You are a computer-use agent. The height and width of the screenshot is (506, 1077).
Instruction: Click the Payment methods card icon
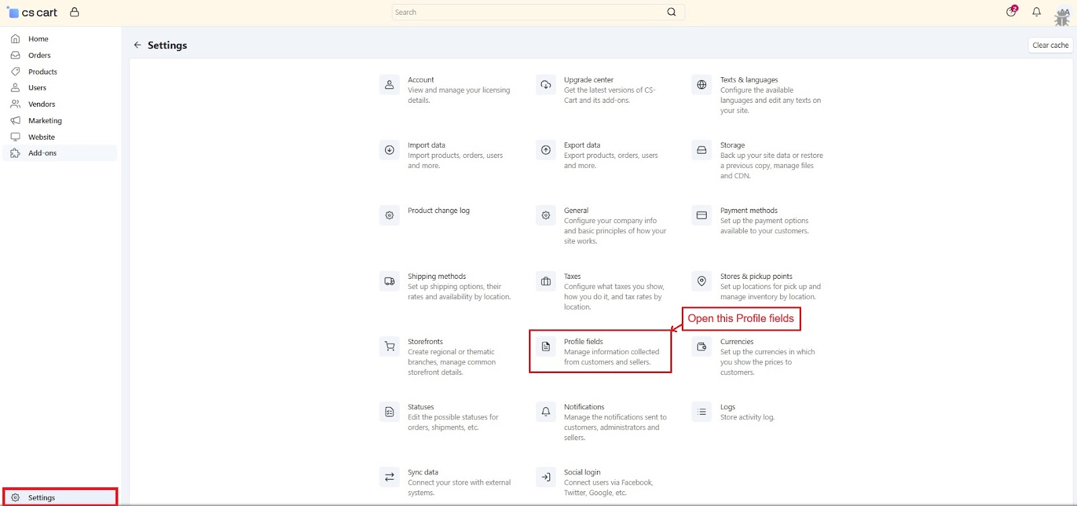click(701, 216)
